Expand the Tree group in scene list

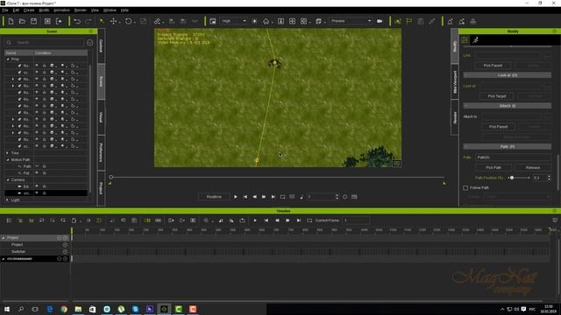[8, 153]
